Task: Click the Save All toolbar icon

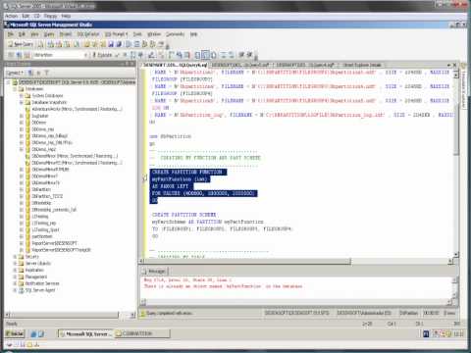Action: coord(119,44)
